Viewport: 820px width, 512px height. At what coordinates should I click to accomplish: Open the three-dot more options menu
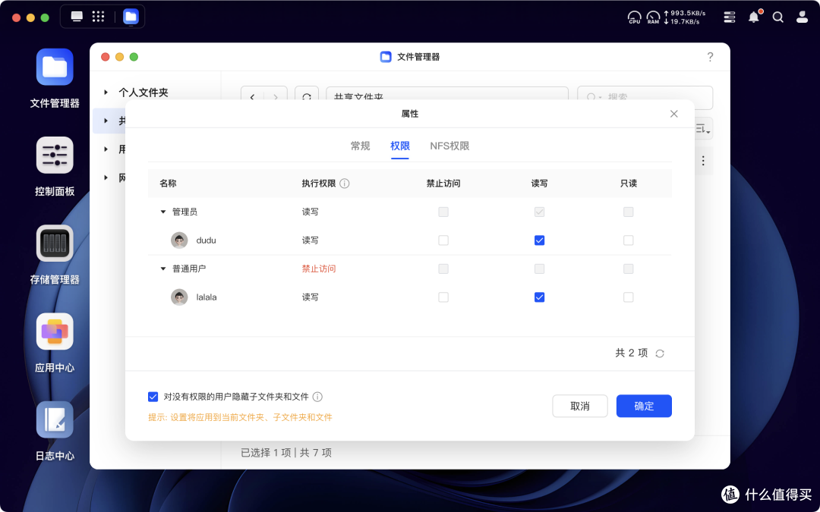703,160
